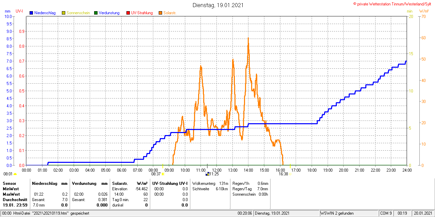Click the chart title Dienstag, 19.01.2021
The image size is (435, 217).
[x=218, y=5]
